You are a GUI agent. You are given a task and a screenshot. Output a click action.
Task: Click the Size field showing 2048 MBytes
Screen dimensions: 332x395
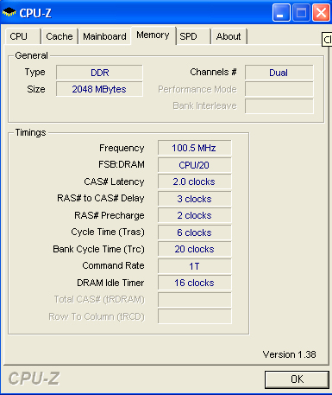(99, 89)
